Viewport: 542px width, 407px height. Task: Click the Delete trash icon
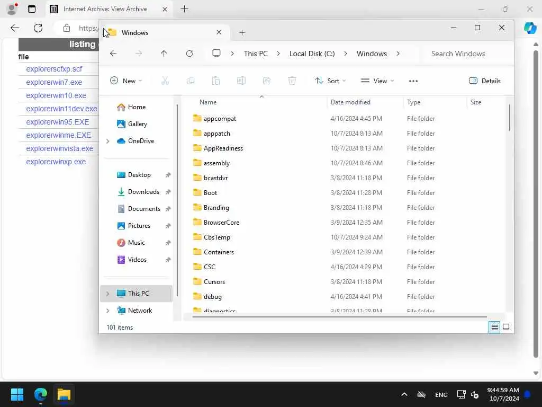point(292,81)
